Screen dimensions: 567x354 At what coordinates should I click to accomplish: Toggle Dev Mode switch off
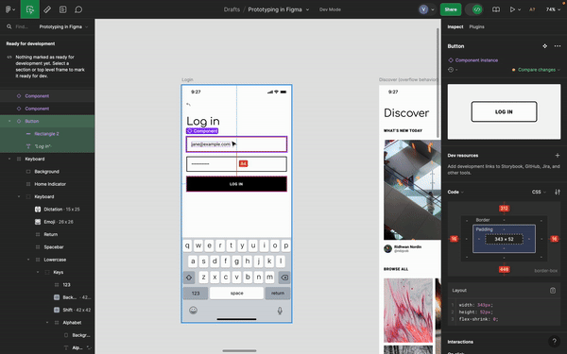[x=473, y=9]
